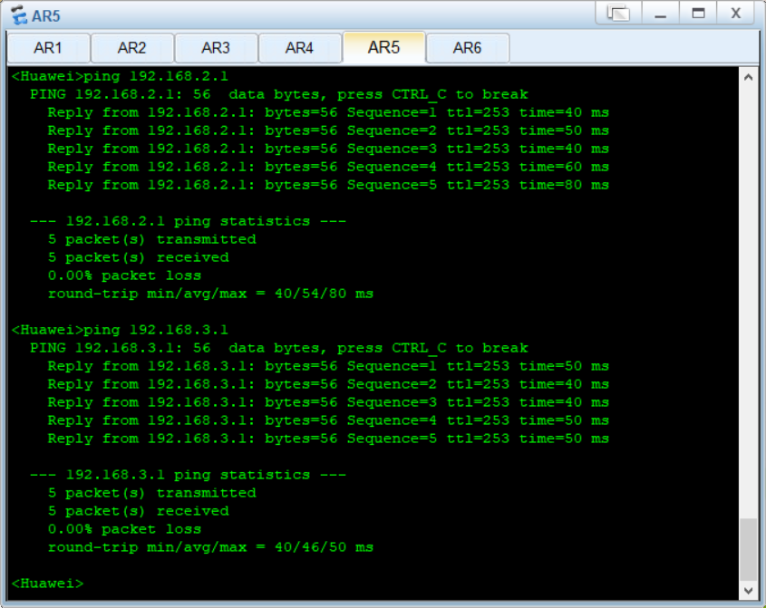766x608 pixels.
Task: Click '--- 192.168.3.1 ping statistics ---' header
Action: click(188, 475)
